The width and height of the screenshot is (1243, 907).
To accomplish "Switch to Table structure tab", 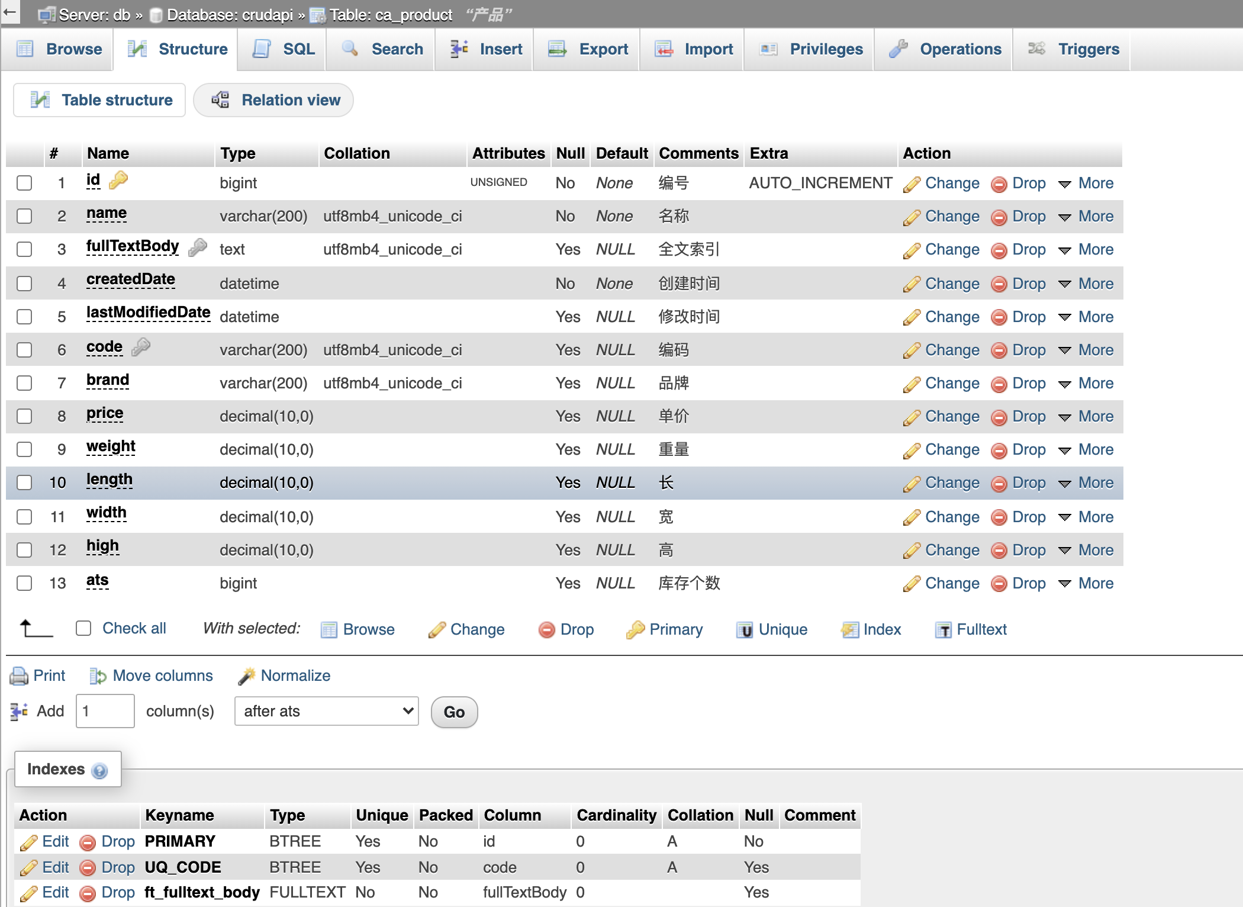I will click(103, 100).
